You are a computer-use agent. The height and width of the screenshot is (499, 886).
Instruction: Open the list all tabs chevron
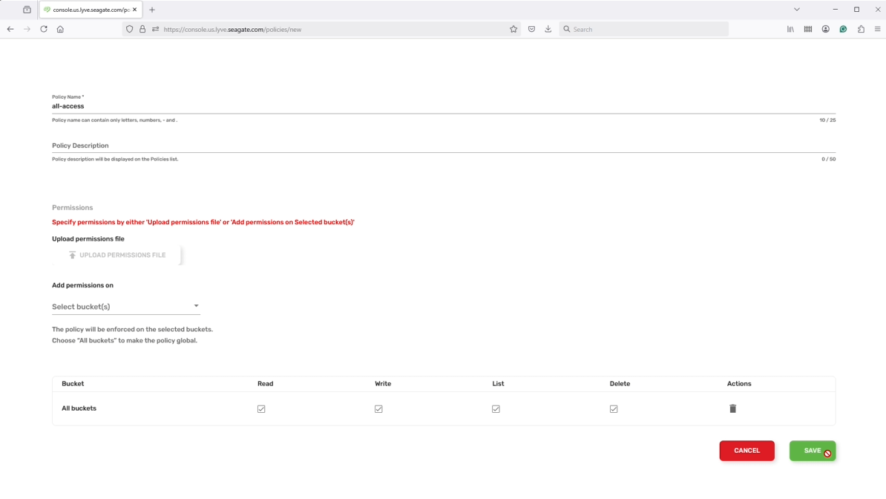pos(797,10)
